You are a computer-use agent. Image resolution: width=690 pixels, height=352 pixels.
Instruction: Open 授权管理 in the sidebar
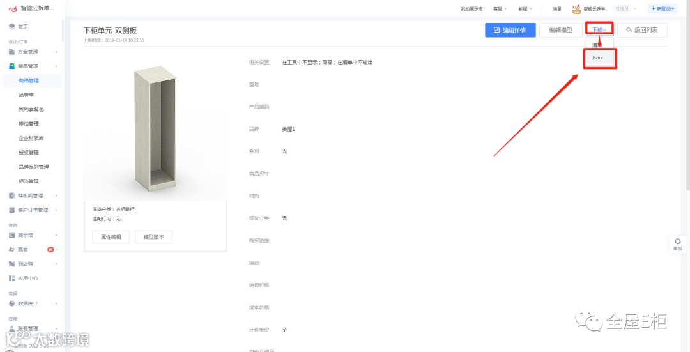click(x=29, y=153)
